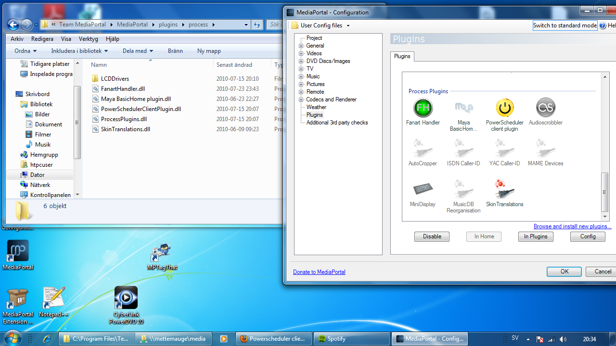Open the Browse and install new plugins link

tap(573, 226)
